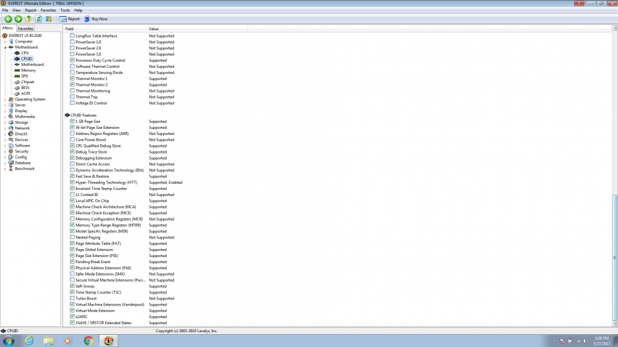
Task: Open the Tools menu
Action: [65, 10]
